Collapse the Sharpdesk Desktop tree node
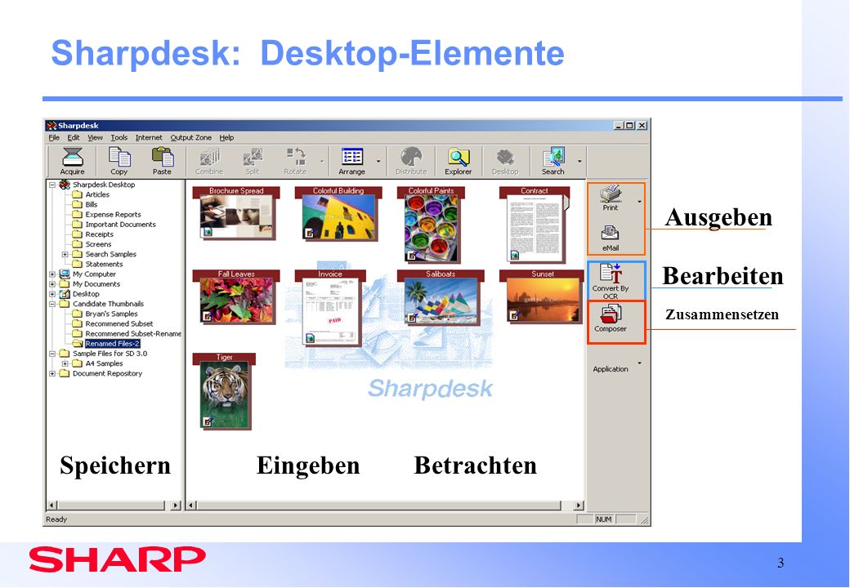Screen dimensions: 850x588 pyautogui.click(x=52, y=185)
